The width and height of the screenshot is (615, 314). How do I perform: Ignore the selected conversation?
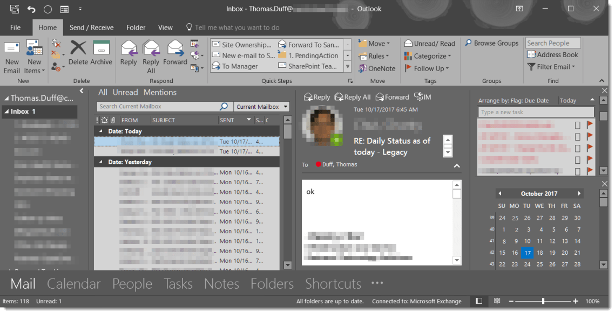coord(56,43)
